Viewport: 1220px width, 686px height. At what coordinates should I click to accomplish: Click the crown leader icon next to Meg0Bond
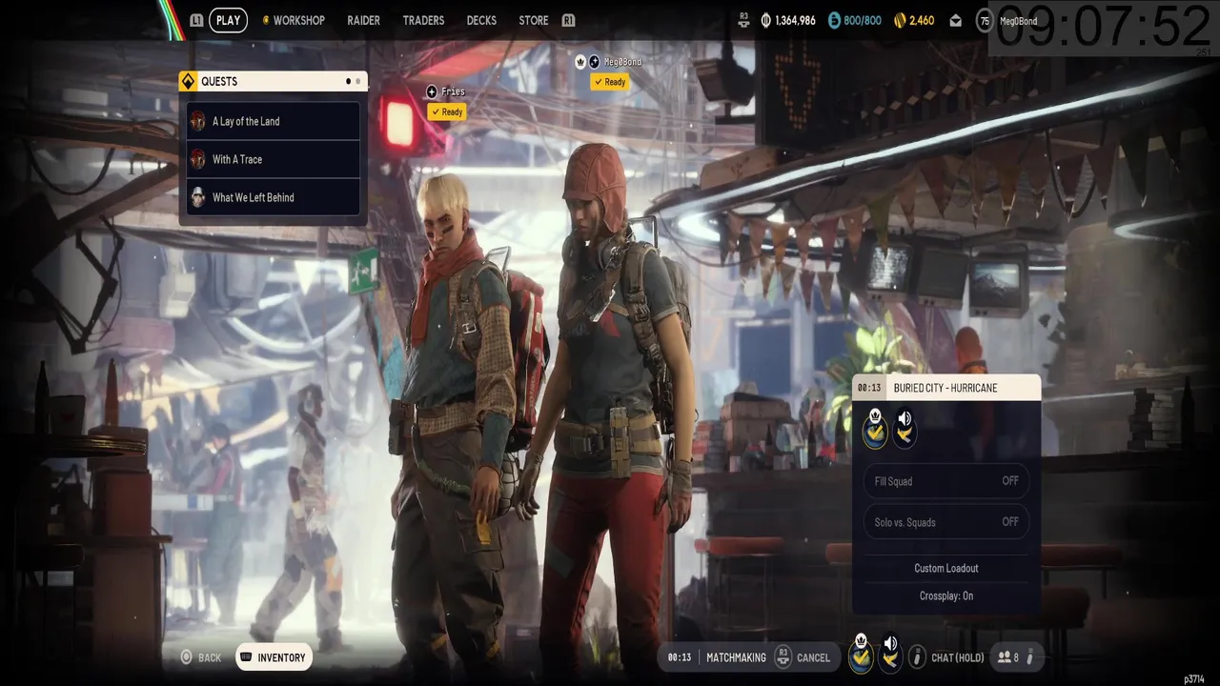(x=579, y=61)
